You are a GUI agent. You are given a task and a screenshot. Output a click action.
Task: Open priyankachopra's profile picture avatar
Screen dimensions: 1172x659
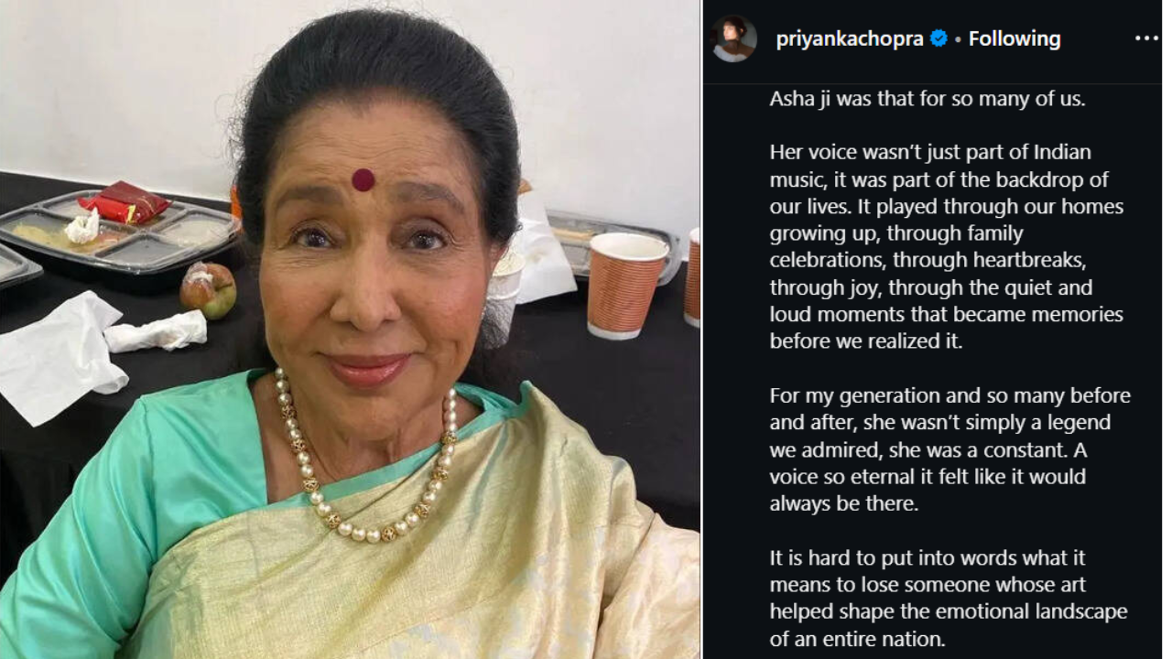tap(734, 38)
